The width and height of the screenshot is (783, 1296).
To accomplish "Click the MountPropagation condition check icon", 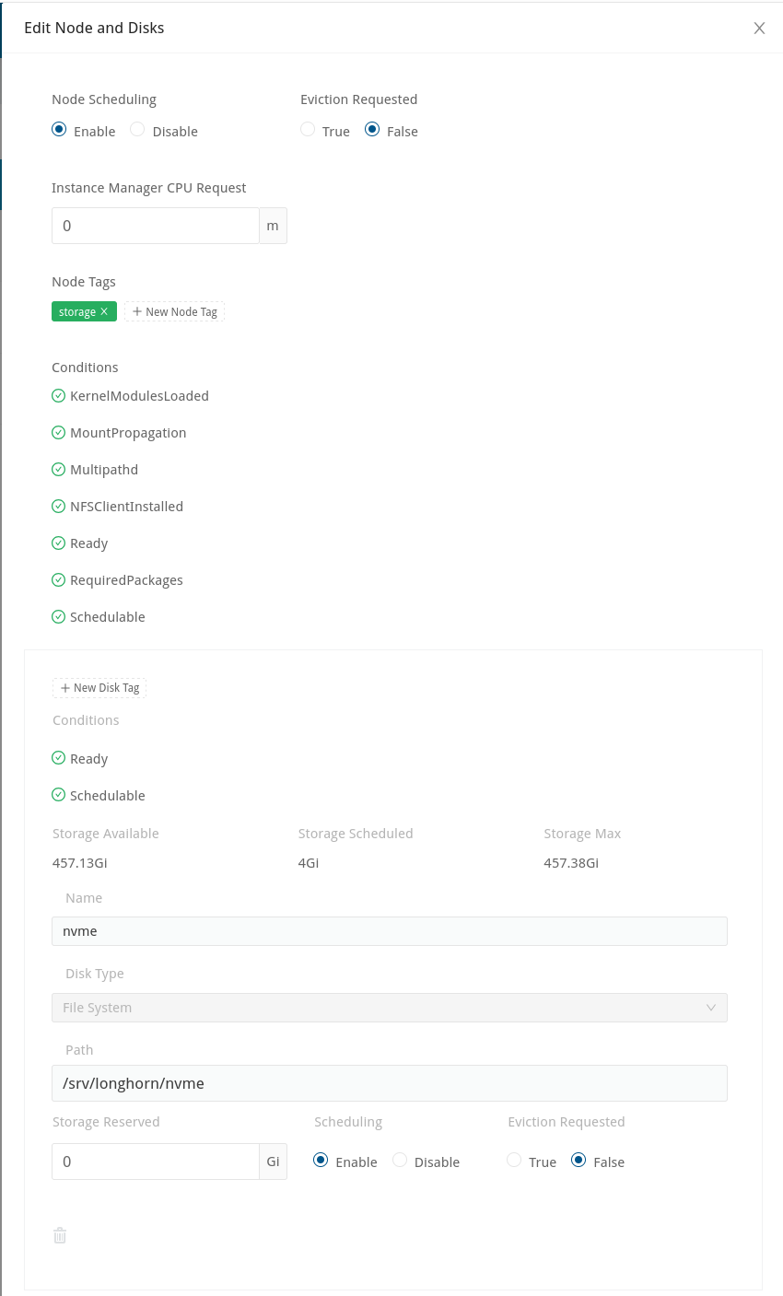I will [59, 433].
